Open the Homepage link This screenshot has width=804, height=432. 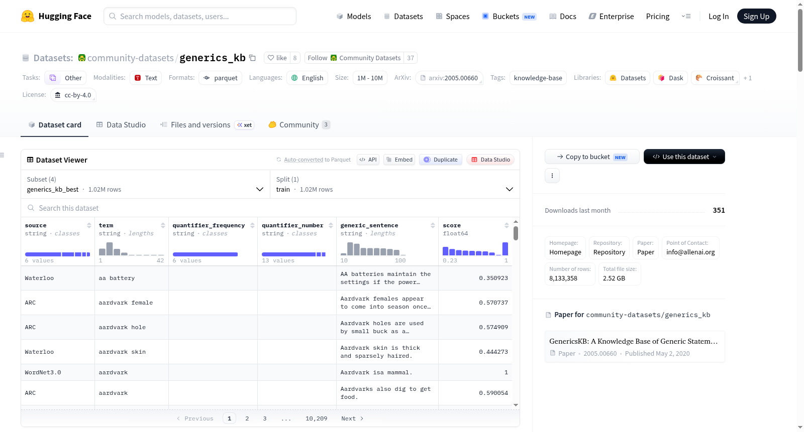click(x=565, y=248)
